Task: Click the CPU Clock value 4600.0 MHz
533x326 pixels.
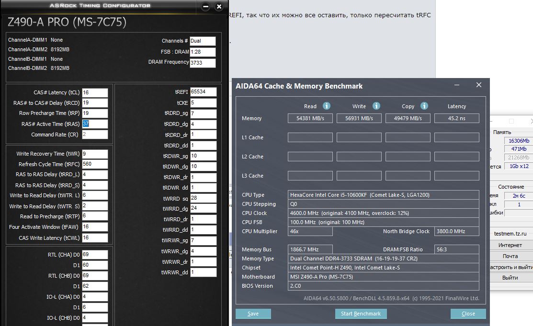Action: (384, 213)
